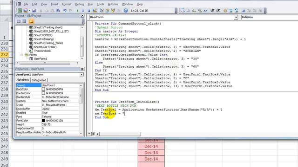Close the Project - VBAProject pane
Screen dimensions: 298x167
coord(82,16)
